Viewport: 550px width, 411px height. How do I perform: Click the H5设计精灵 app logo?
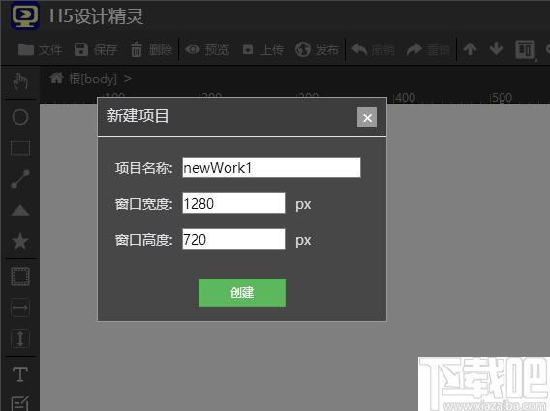pos(24,15)
